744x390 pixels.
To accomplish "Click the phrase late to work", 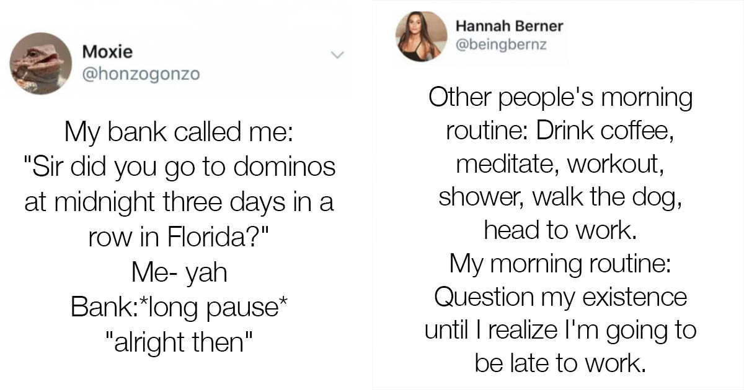I will pyautogui.click(x=582, y=363).
